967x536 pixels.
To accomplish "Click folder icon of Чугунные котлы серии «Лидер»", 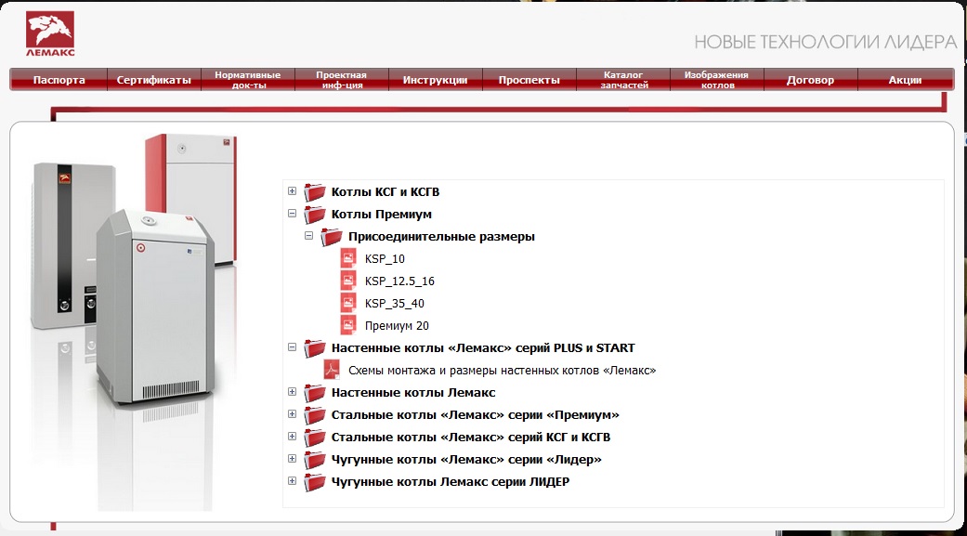I will coord(315,459).
